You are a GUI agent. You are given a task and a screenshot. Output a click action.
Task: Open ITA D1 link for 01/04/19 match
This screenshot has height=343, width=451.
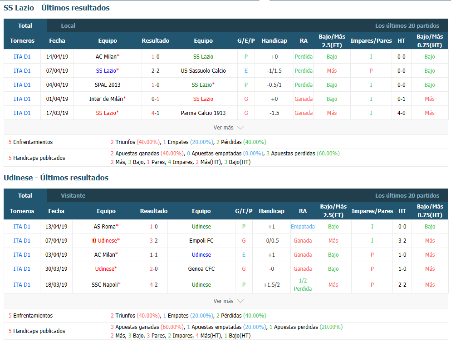click(22, 99)
